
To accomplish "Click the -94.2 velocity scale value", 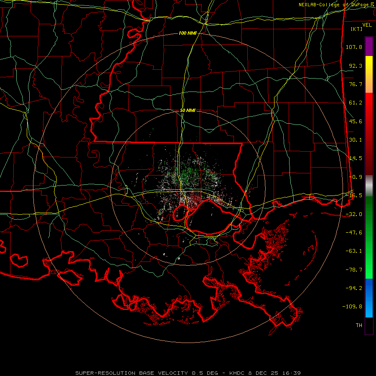I will tap(354, 288).
